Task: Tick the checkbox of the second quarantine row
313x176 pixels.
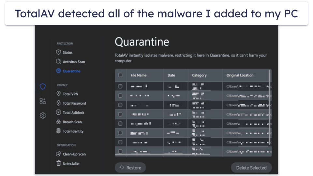Action: click(x=120, y=95)
